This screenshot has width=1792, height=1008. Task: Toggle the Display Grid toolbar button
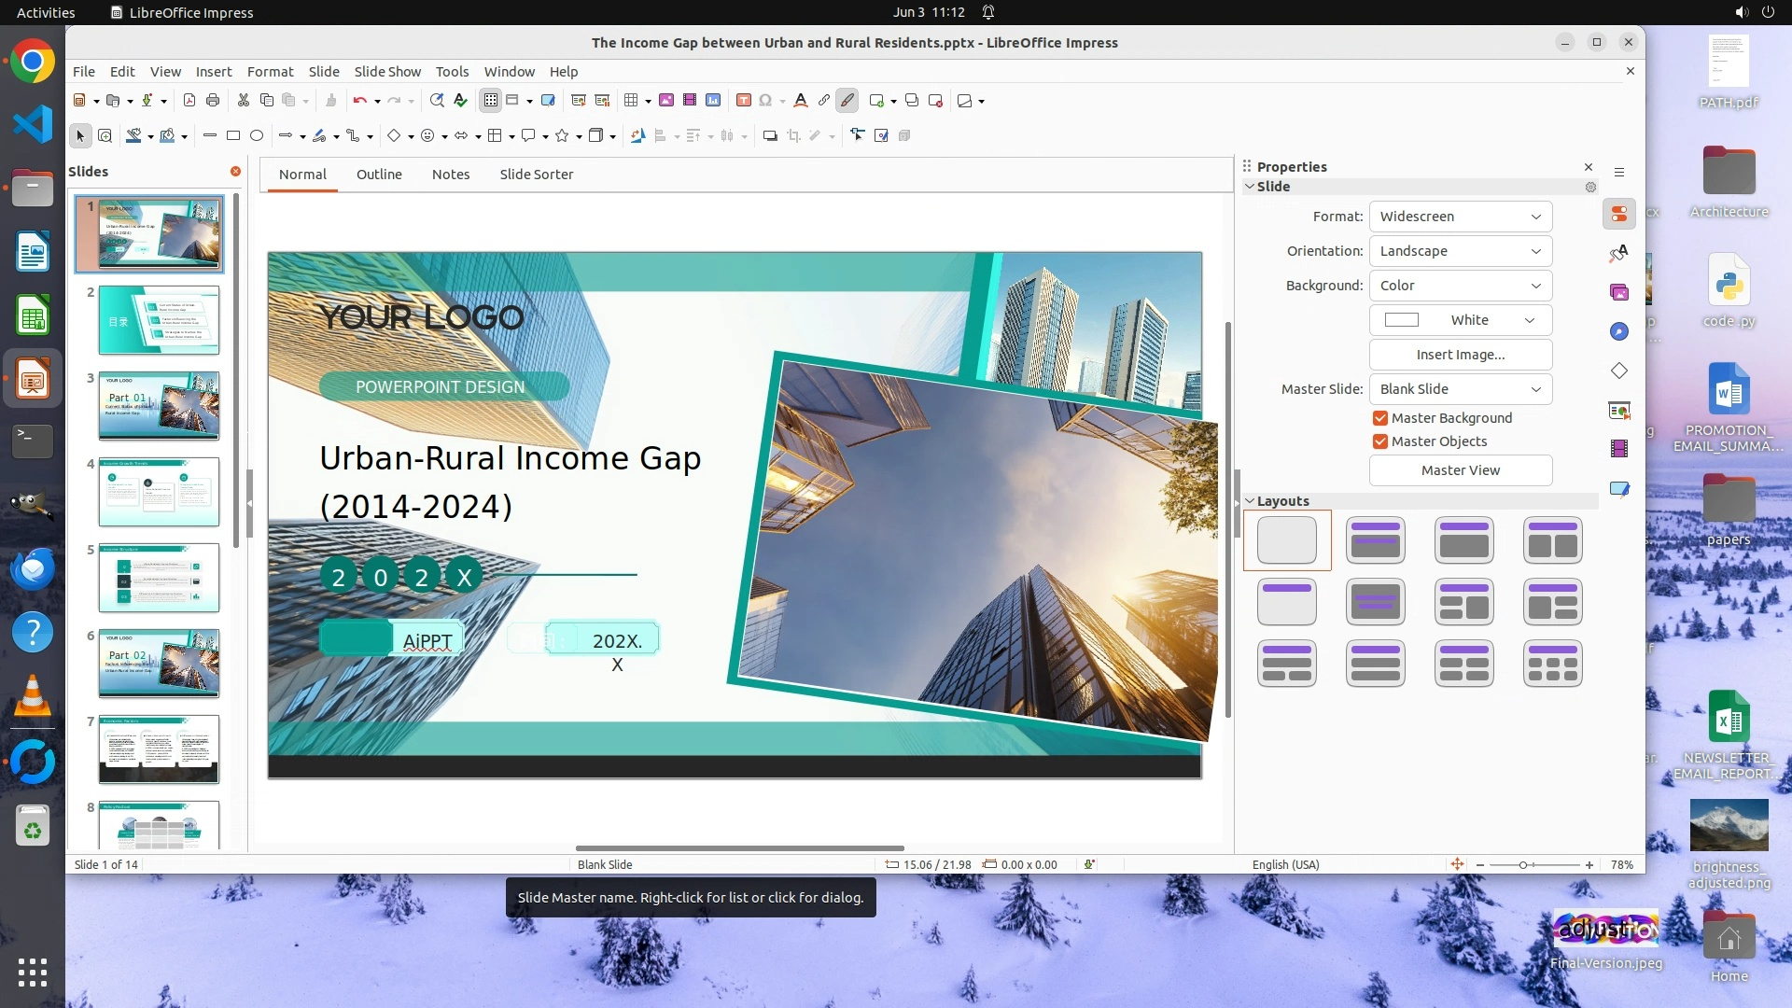point(490,101)
